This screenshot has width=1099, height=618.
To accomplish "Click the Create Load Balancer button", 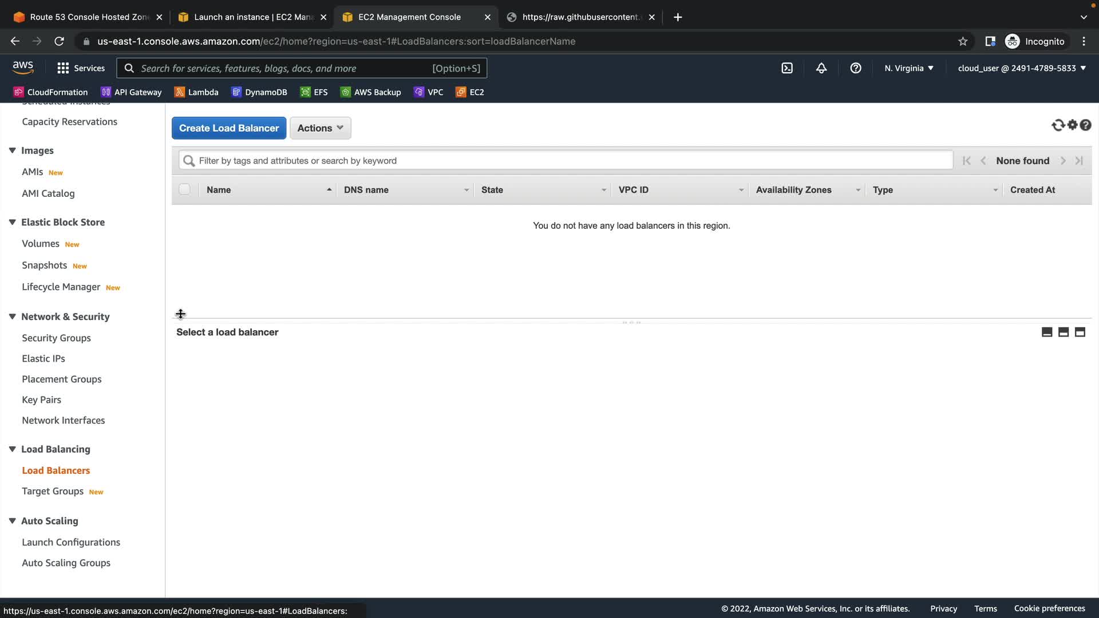I will point(229,128).
